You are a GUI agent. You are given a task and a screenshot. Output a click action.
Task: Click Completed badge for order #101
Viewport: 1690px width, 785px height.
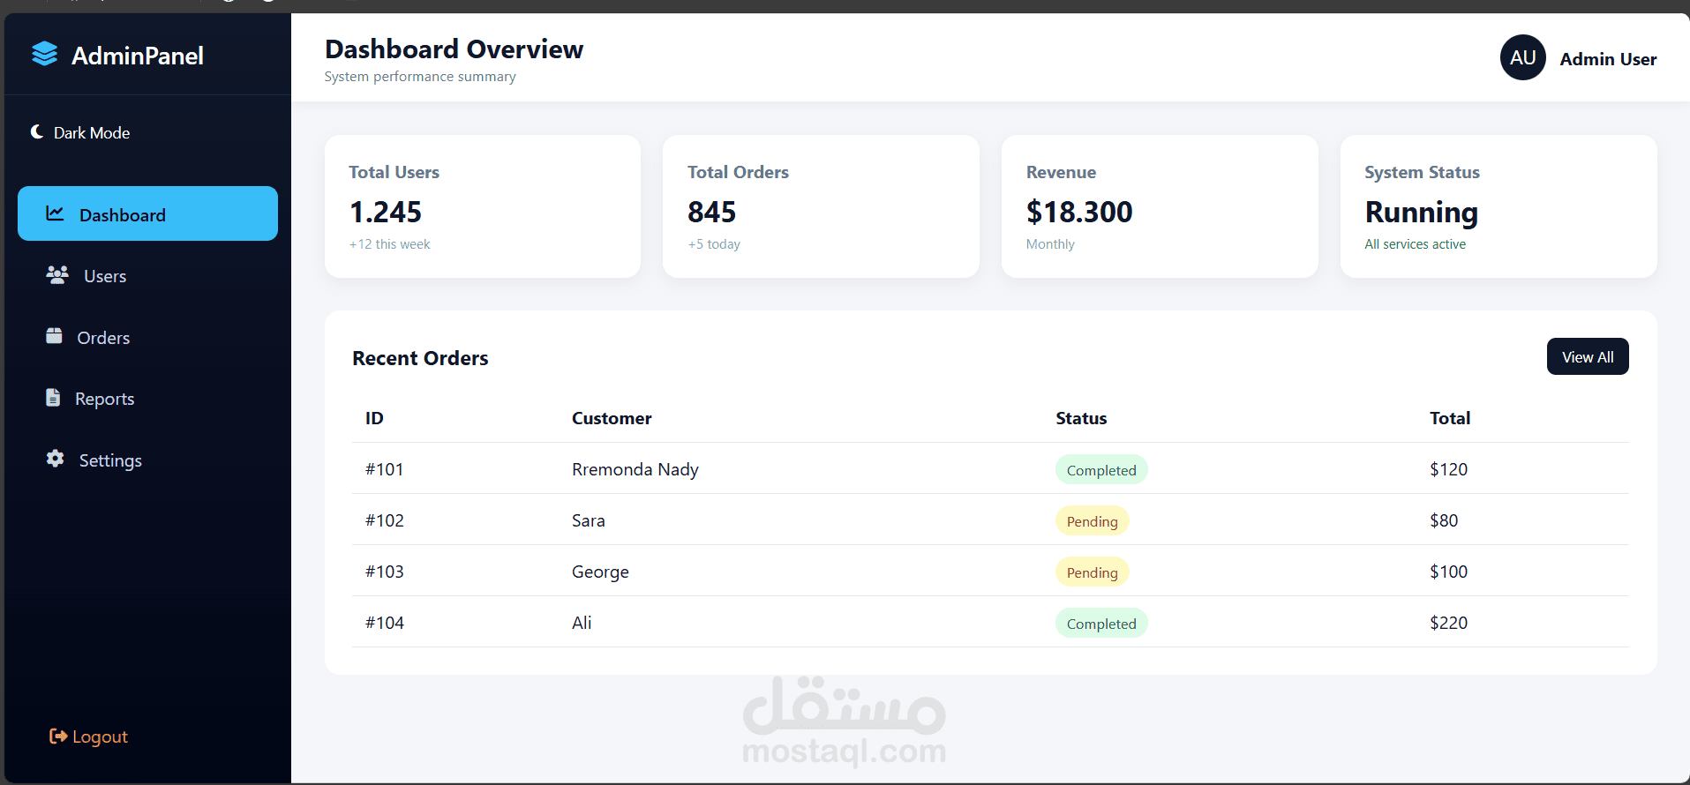click(x=1101, y=470)
